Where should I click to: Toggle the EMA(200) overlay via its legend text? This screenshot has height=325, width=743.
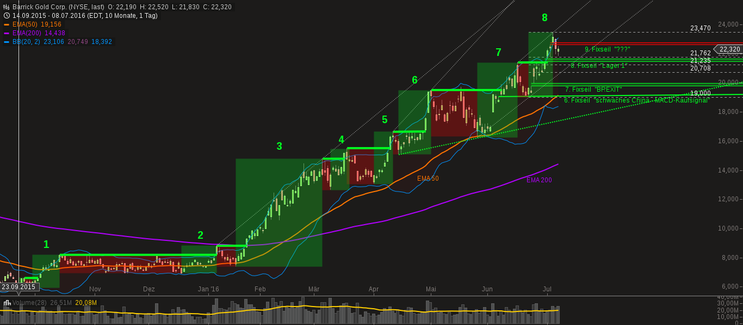coord(27,33)
